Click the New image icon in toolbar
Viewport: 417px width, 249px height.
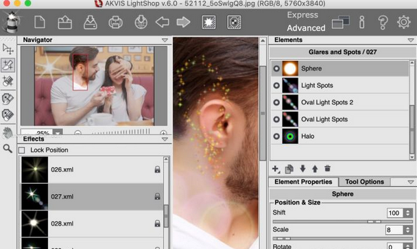coord(40,22)
